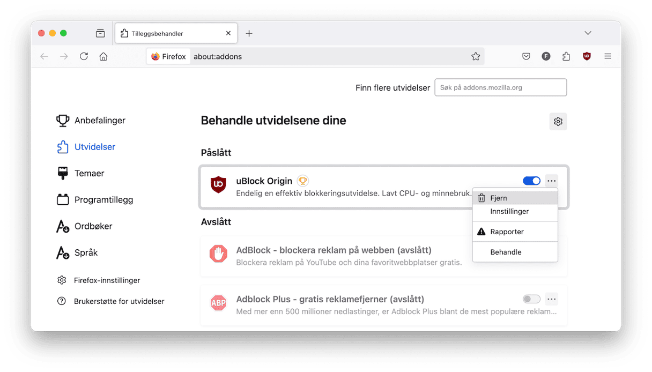This screenshot has width=652, height=372.
Task: Open the uBlock Origin extension title
Action: point(264,181)
